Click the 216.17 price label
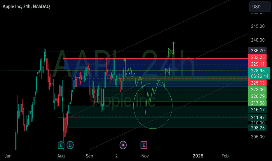This screenshot has width=272, height=161. tap(258, 110)
